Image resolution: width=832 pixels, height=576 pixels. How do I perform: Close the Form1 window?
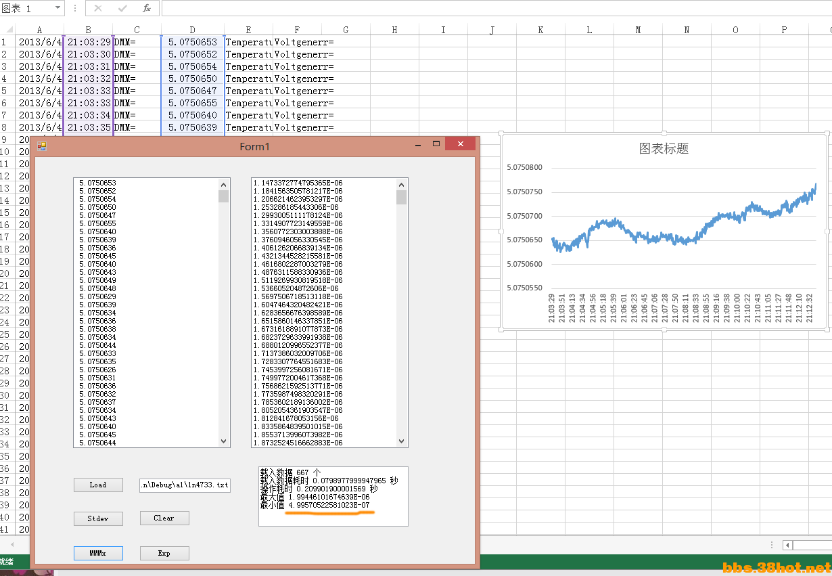pos(461,144)
